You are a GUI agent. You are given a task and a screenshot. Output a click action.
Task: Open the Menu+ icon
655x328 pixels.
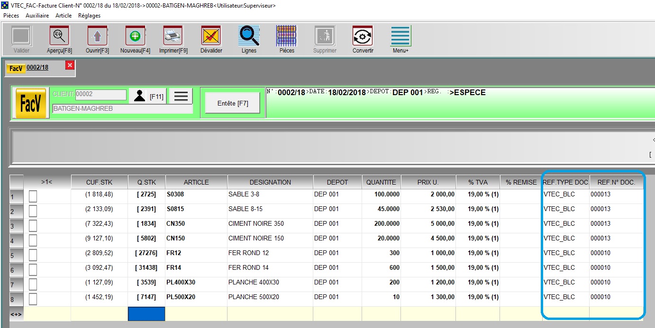click(x=400, y=36)
